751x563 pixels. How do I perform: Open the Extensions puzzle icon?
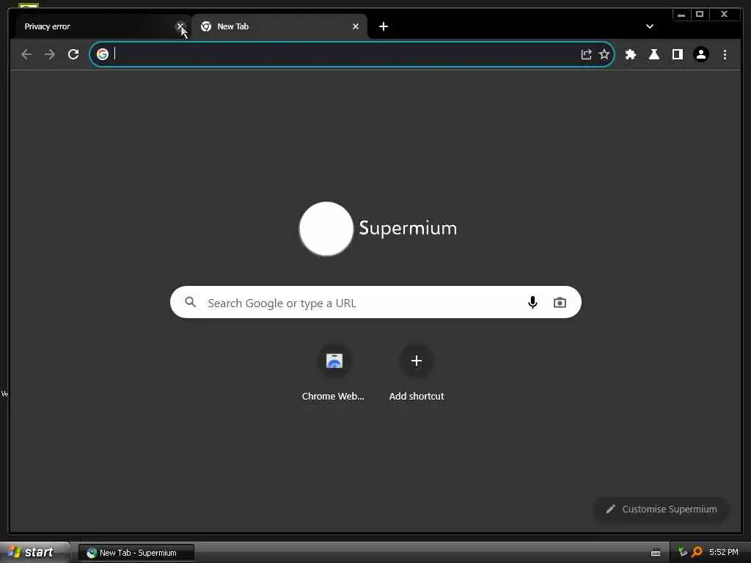pos(631,54)
